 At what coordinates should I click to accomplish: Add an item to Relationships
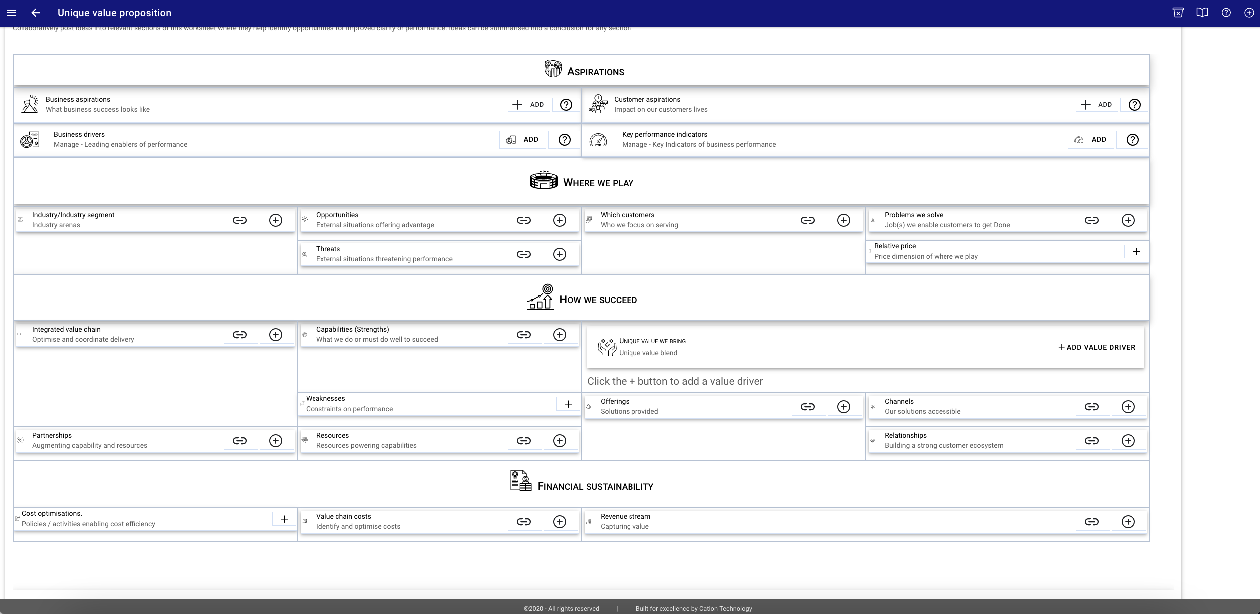(1128, 441)
